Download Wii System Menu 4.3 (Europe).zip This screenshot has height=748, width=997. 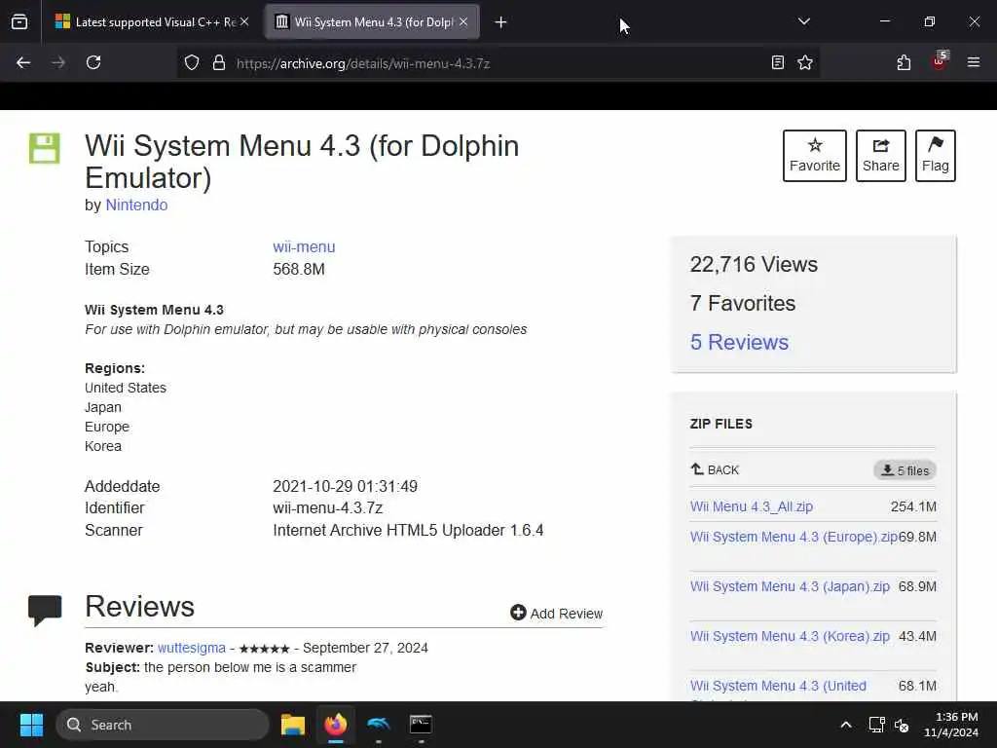pos(794,537)
